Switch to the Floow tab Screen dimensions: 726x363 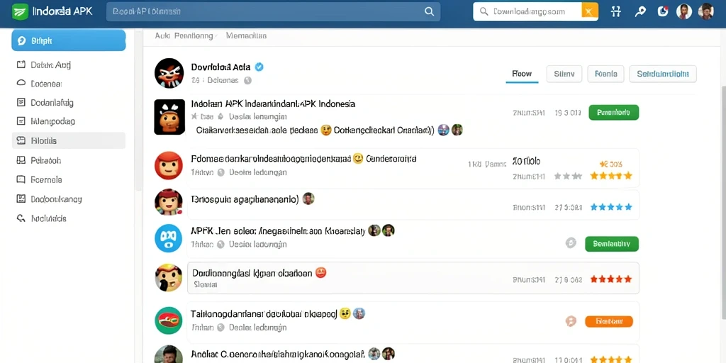[x=522, y=74]
